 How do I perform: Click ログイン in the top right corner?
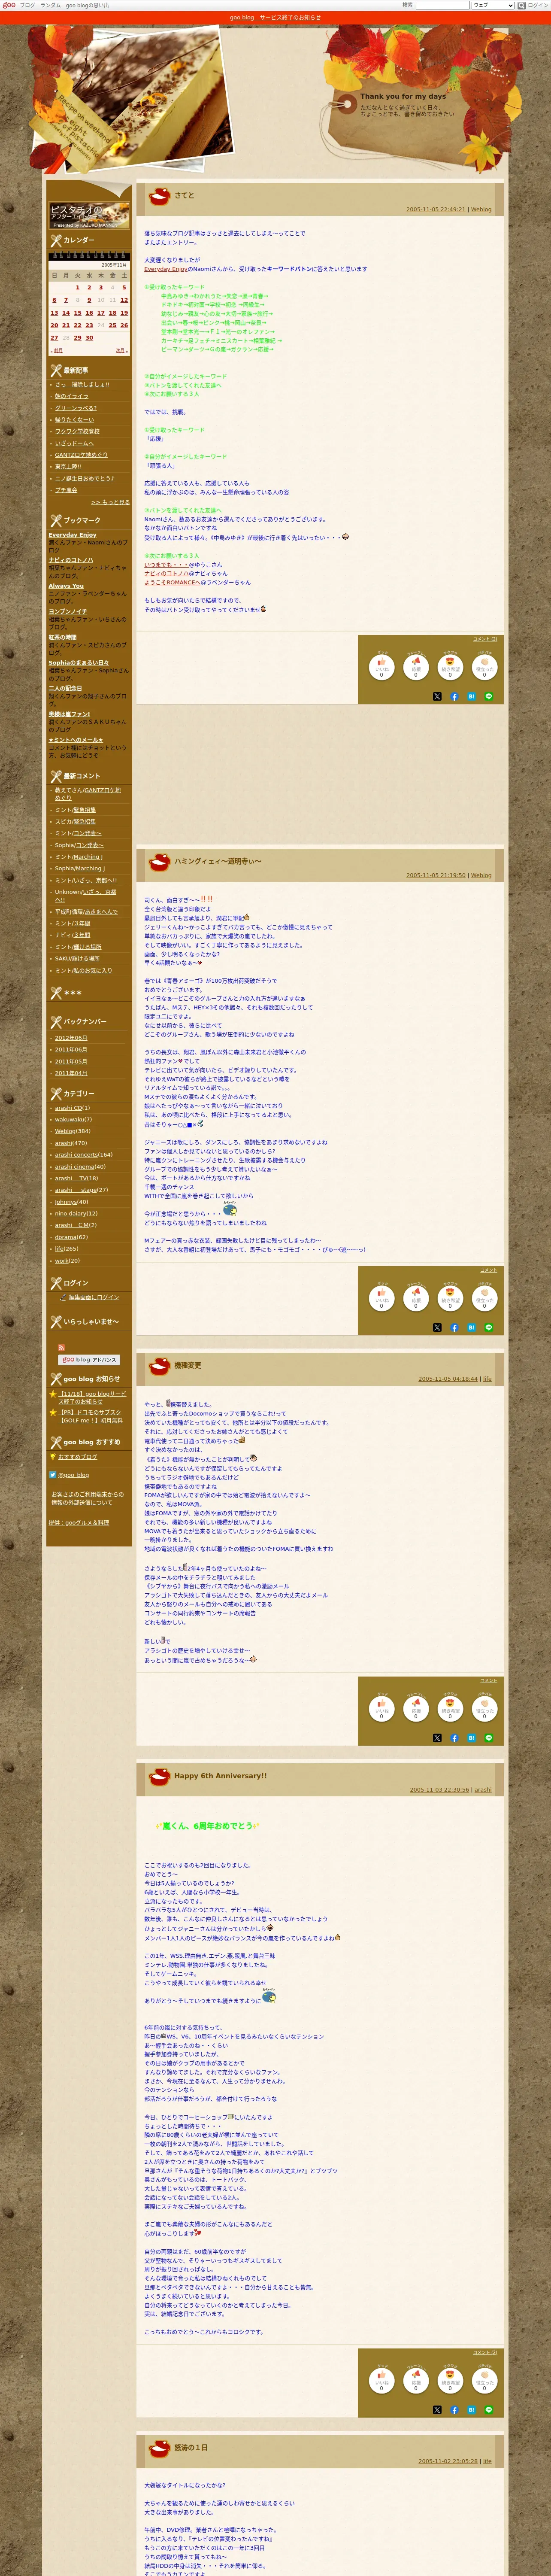click(538, 5)
